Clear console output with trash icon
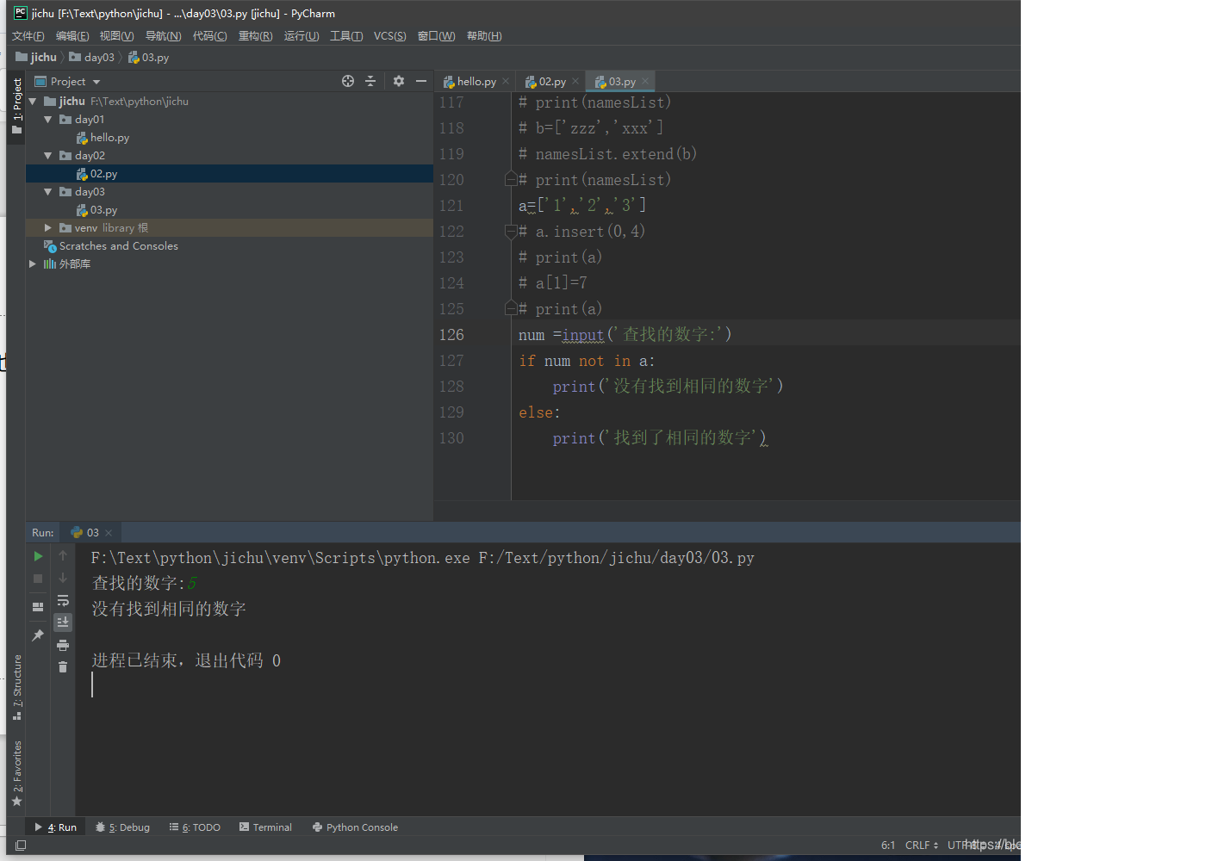Viewport: 1206px width, 861px height. tap(63, 666)
